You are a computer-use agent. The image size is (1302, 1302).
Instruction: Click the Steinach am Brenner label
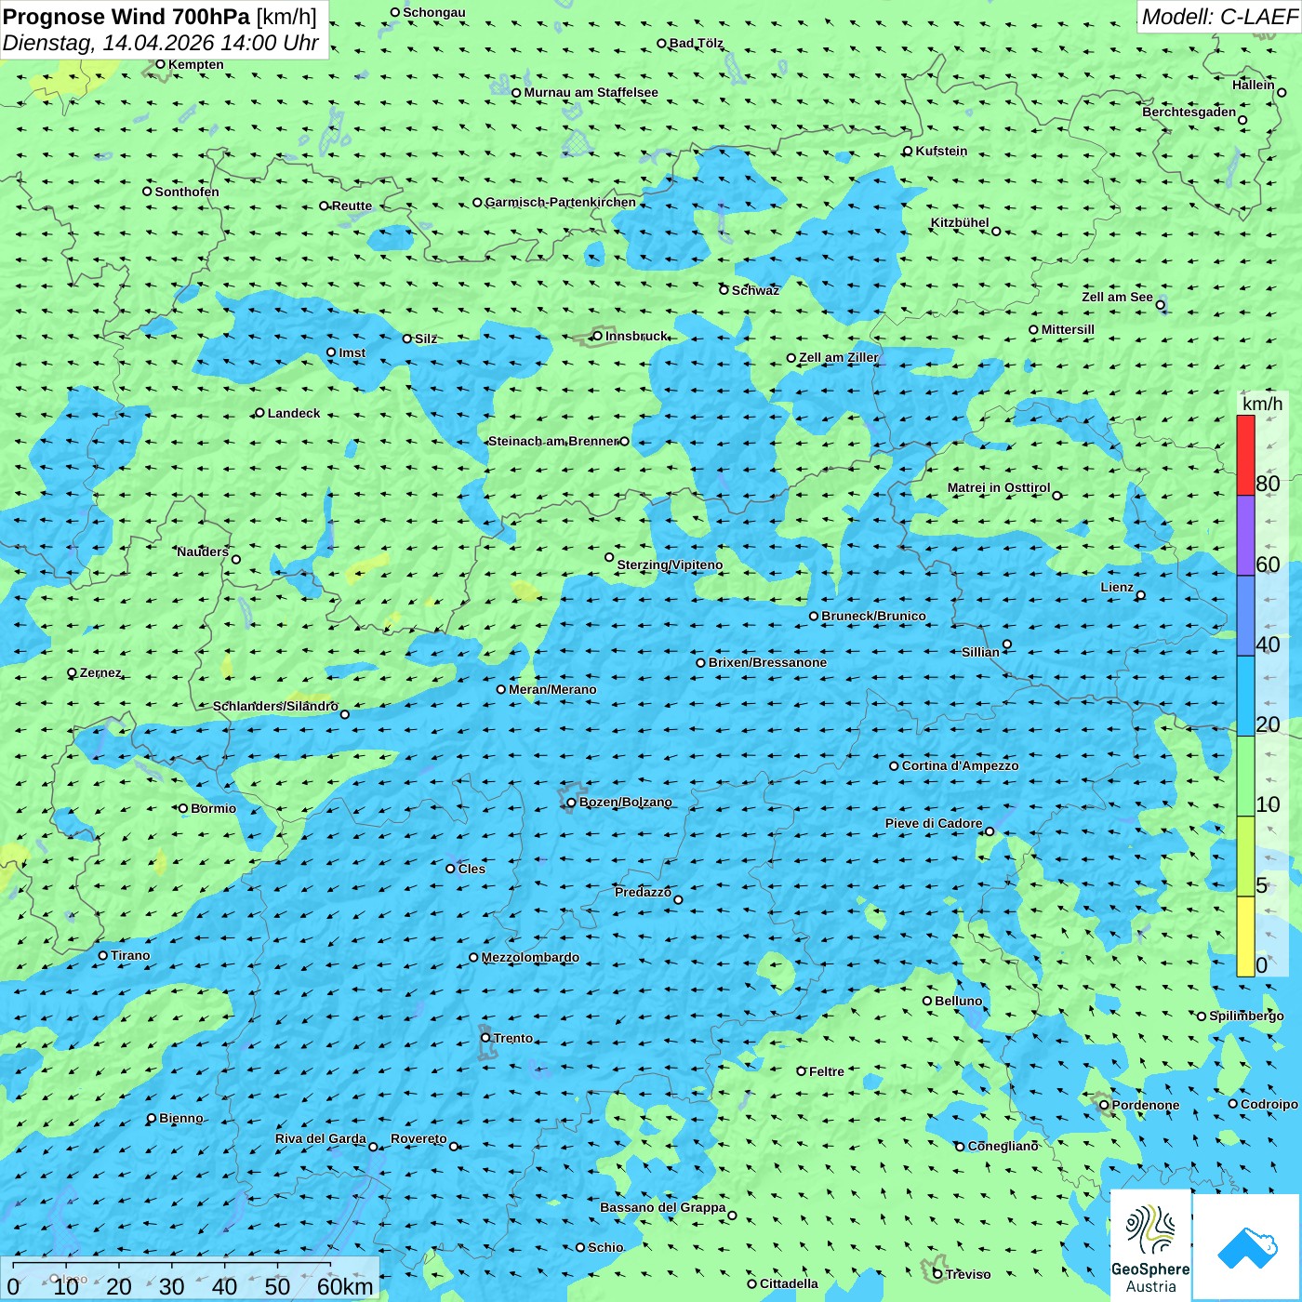tap(553, 442)
